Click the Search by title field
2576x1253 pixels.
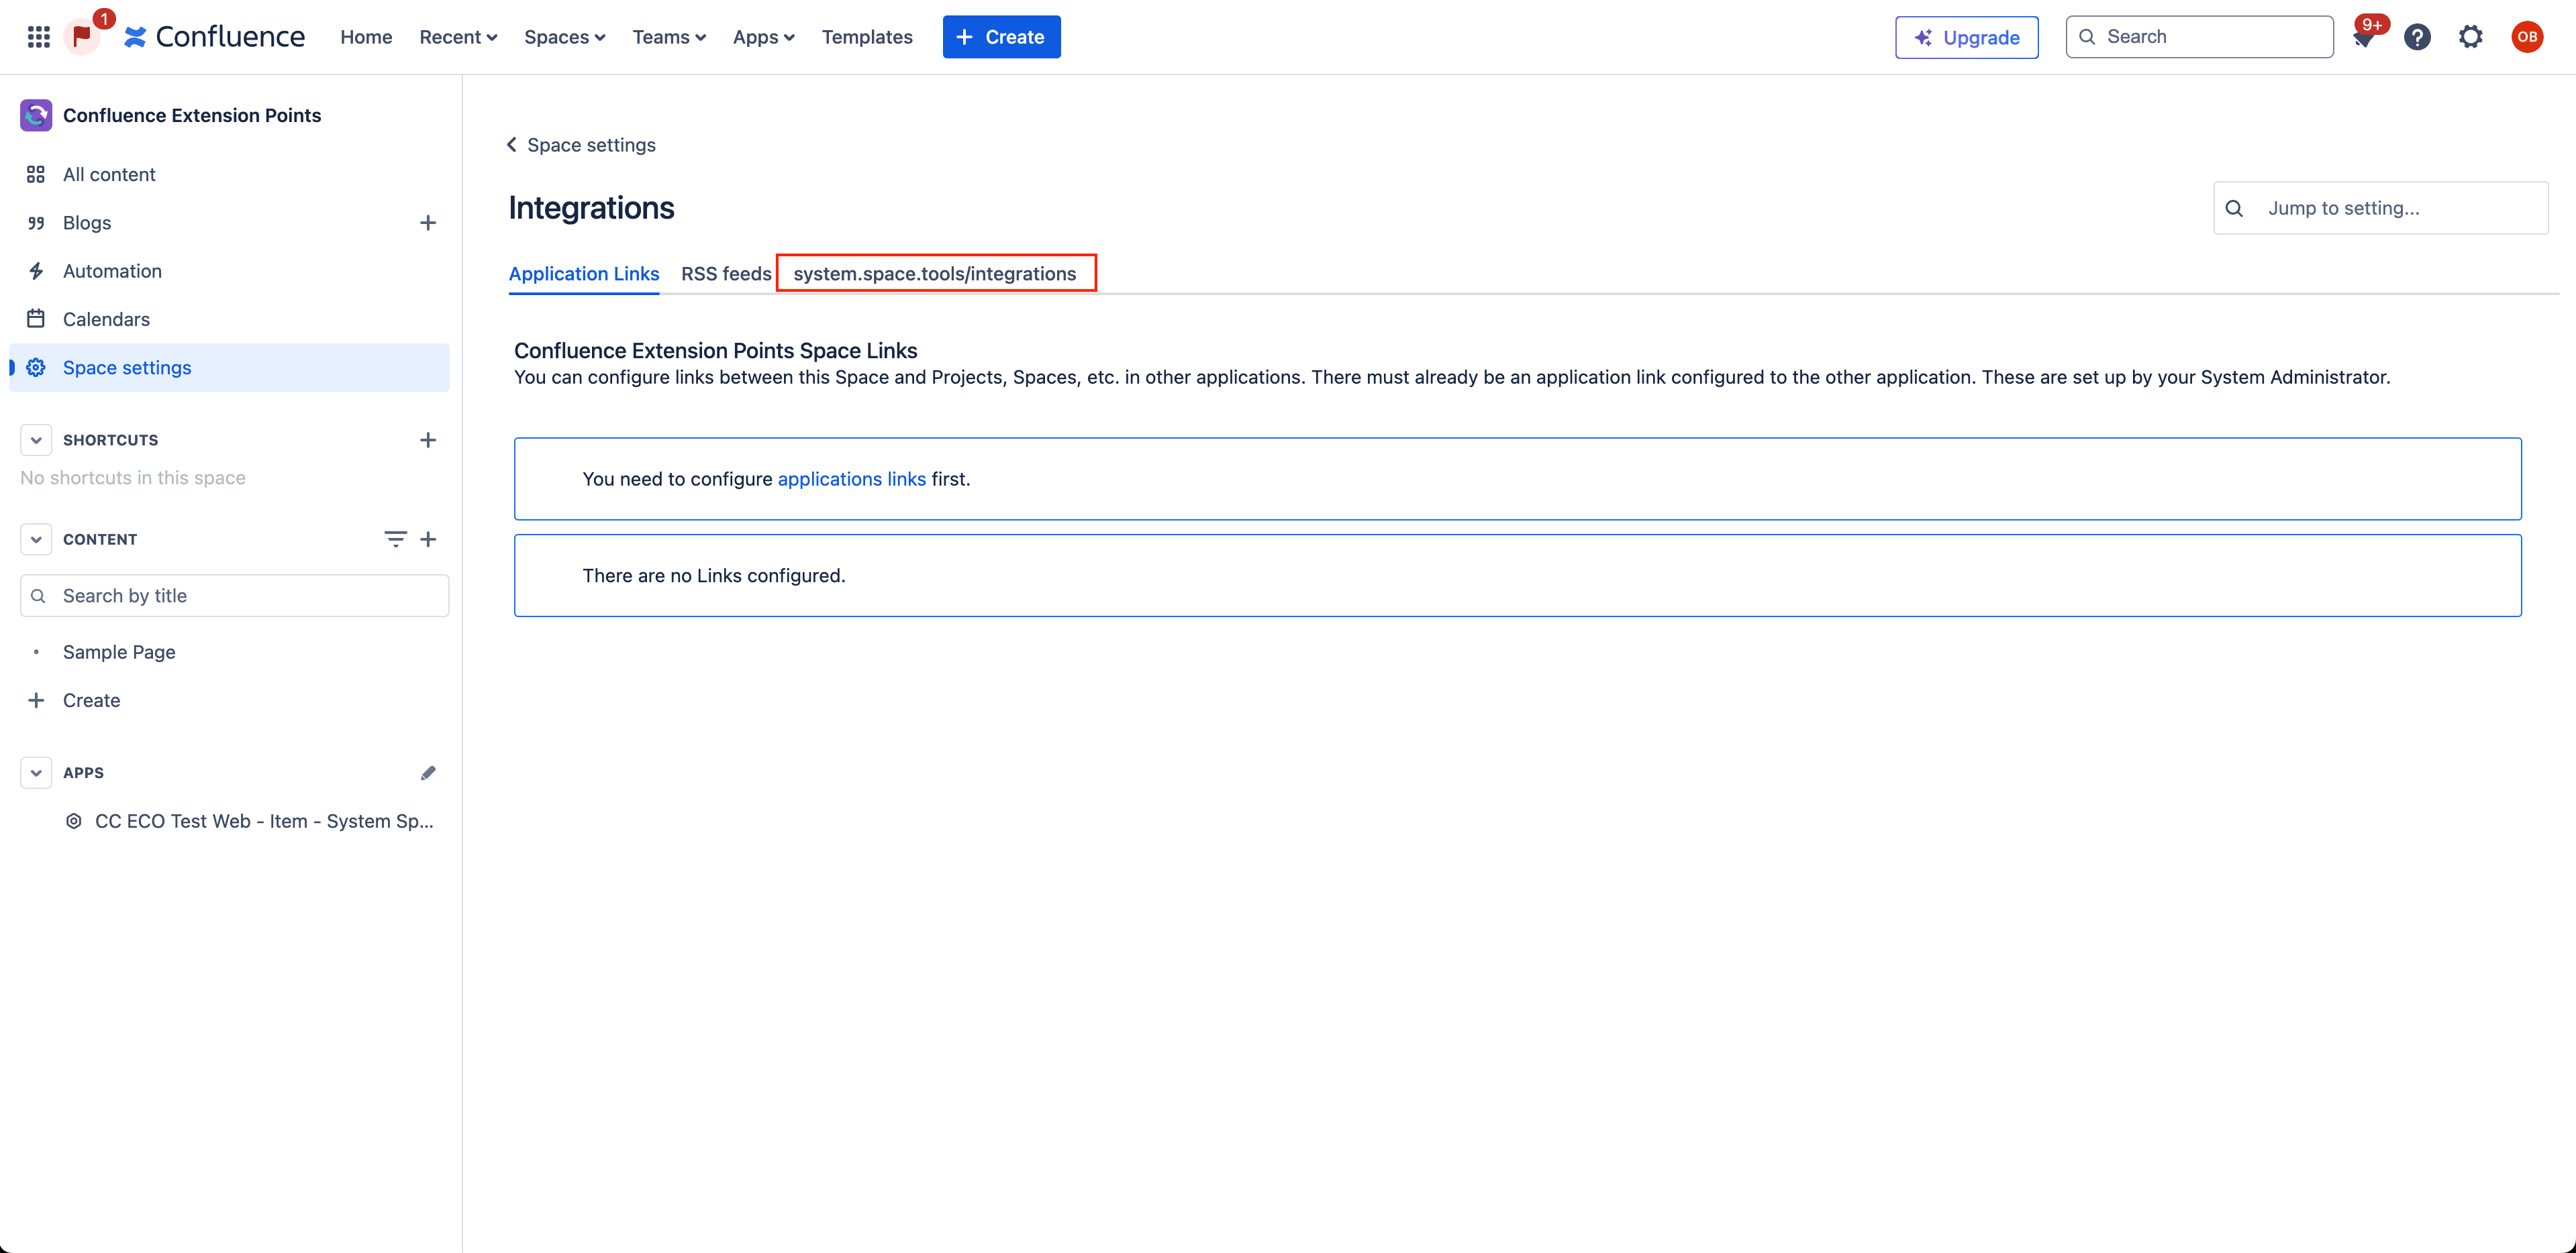(x=234, y=596)
